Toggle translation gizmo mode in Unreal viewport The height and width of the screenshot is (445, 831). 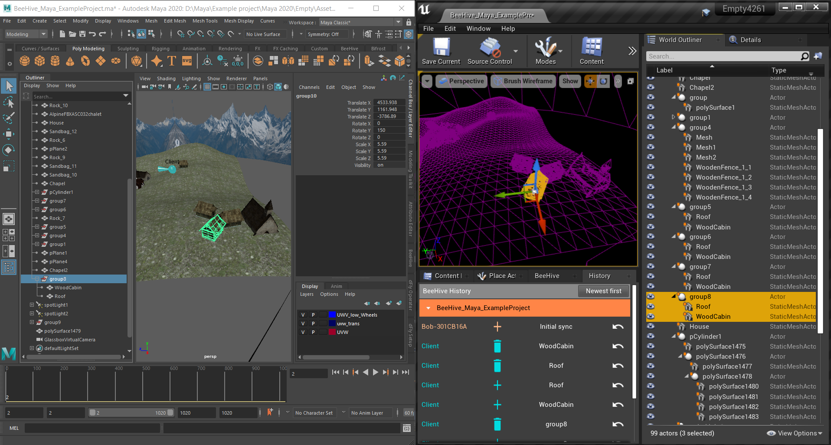pyautogui.click(x=590, y=81)
